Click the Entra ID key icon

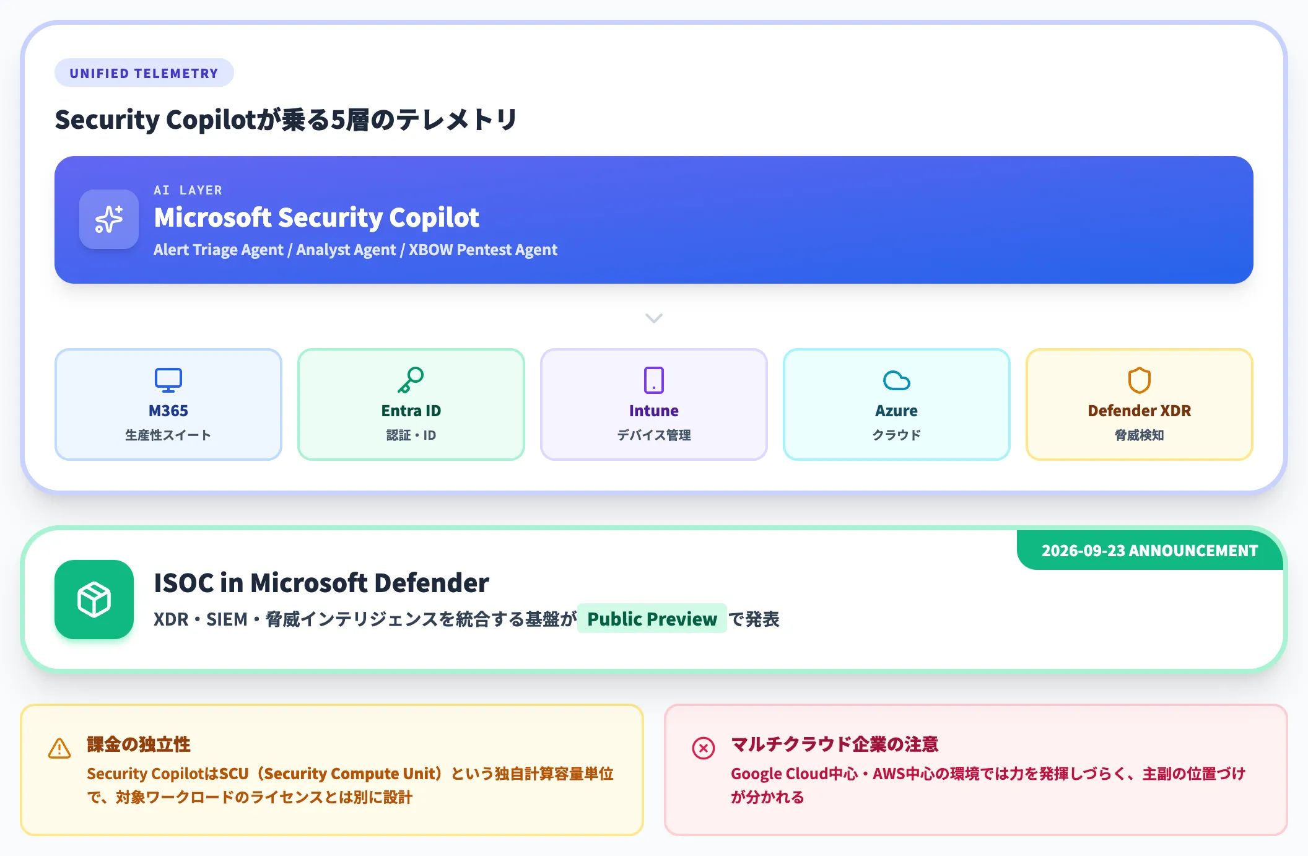click(x=411, y=380)
